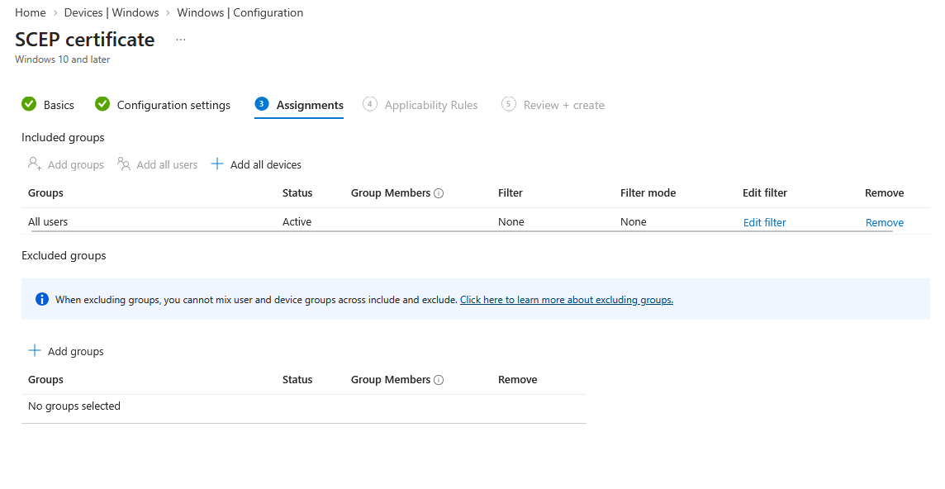Click the blue info icon in the exclusion notice
945x489 pixels.
41,299
